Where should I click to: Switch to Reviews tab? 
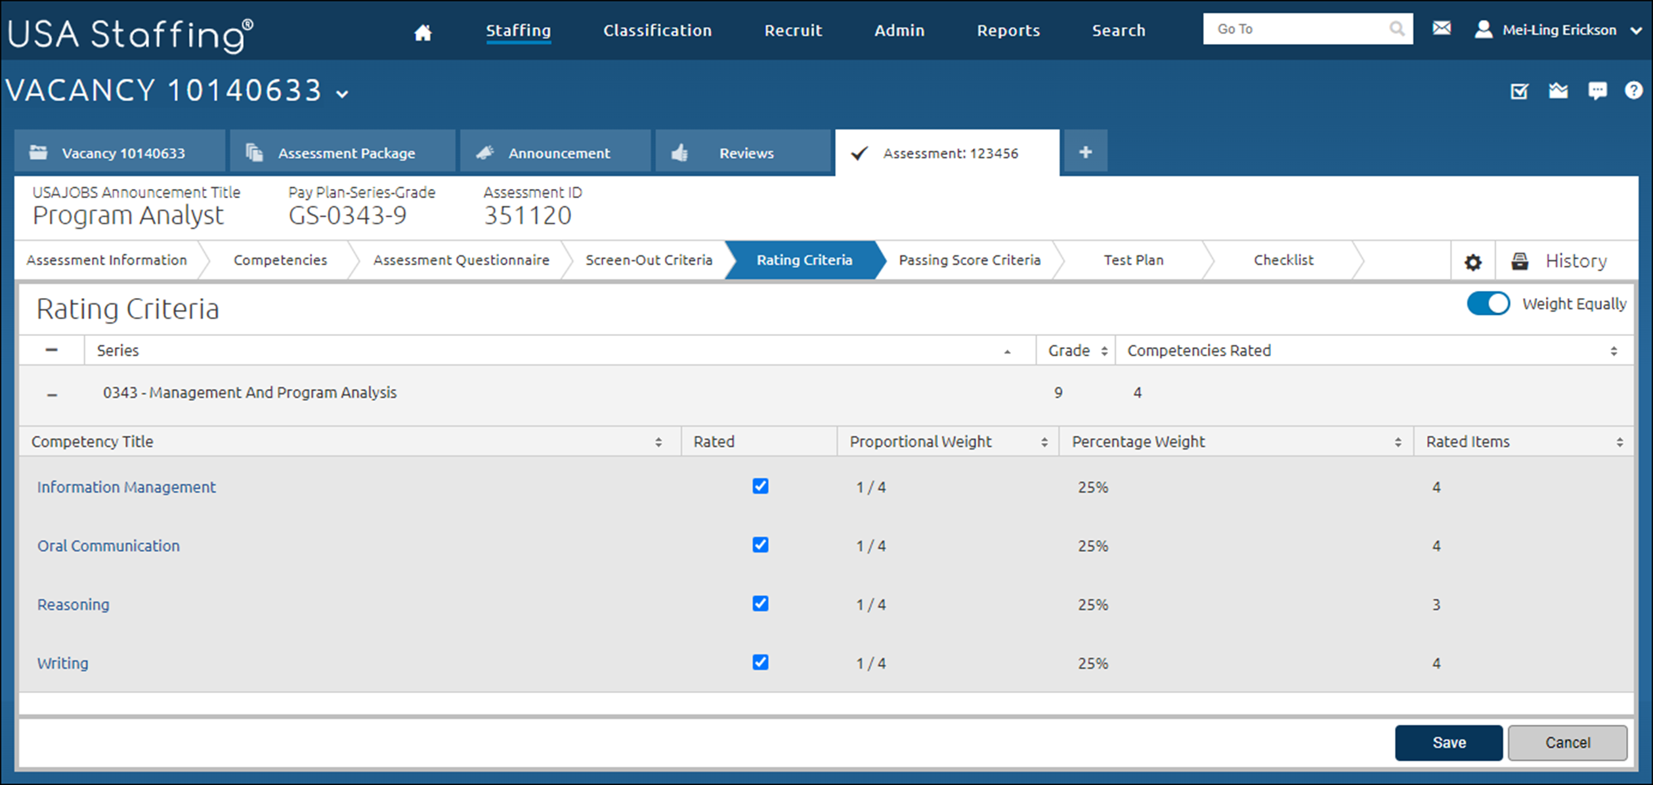744,152
